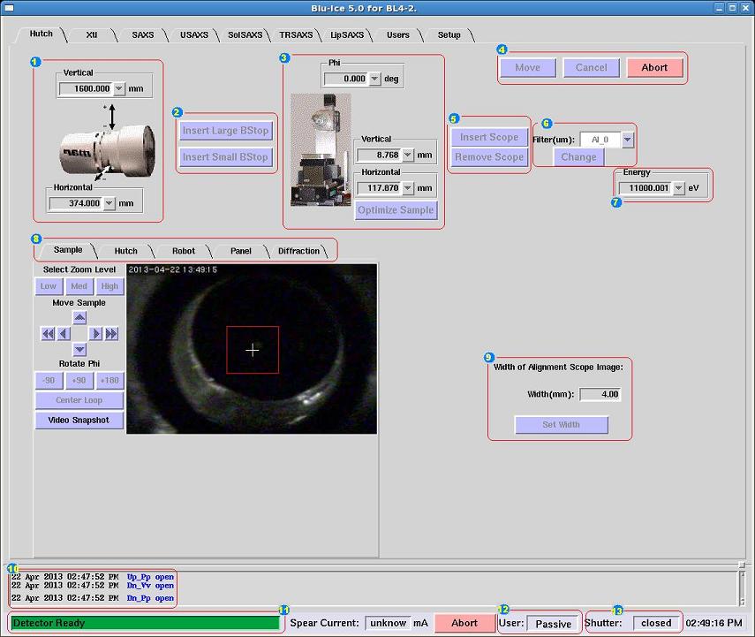
Task: Open the detector Vertical position dropdown
Action: [119, 88]
